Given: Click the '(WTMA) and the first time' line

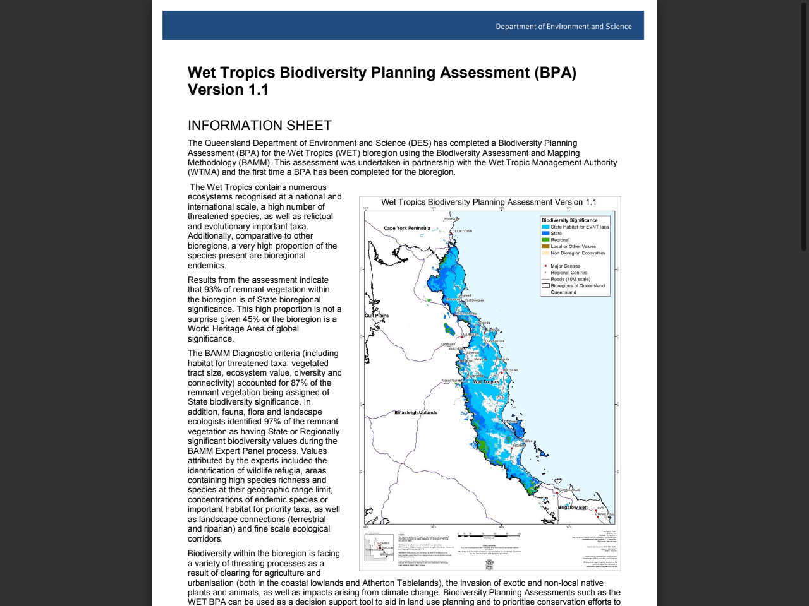Looking at the screenshot, I should [321, 172].
